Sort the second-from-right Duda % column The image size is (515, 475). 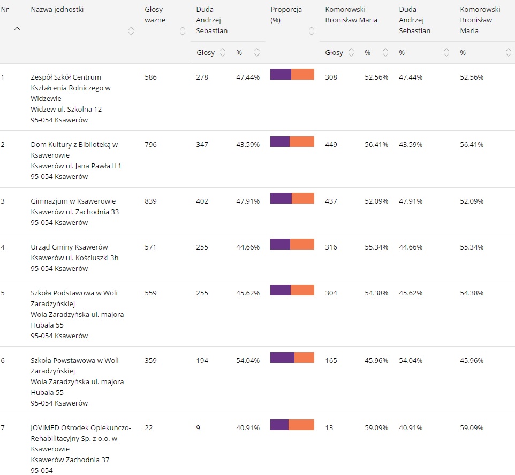click(446, 52)
